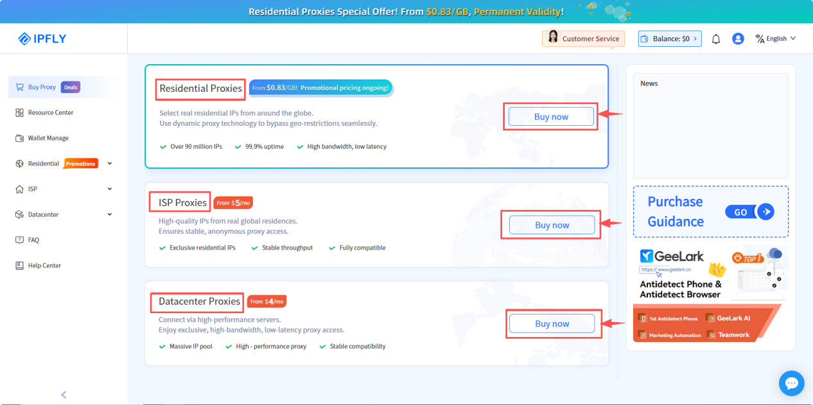Select Buy Proxy in the sidebar

pyautogui.click(x=42, y=87)
